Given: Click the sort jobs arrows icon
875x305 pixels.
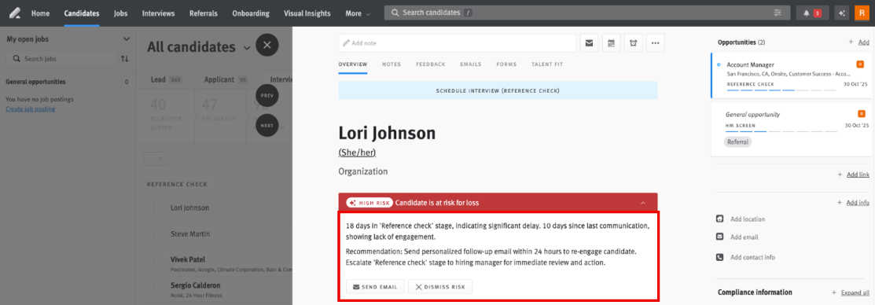Looking at the screenshot, I should click(124, 58).
